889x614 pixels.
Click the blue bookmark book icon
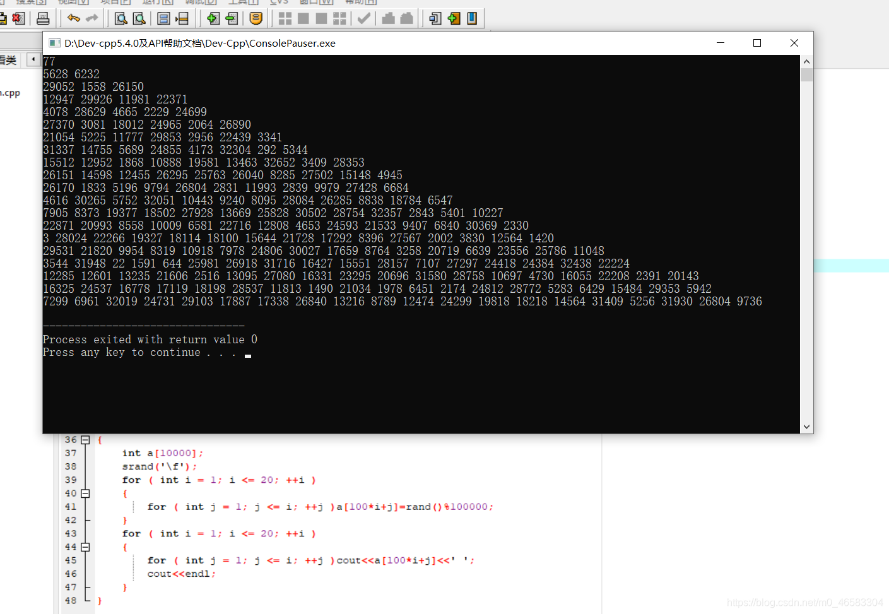coord(472,18)
